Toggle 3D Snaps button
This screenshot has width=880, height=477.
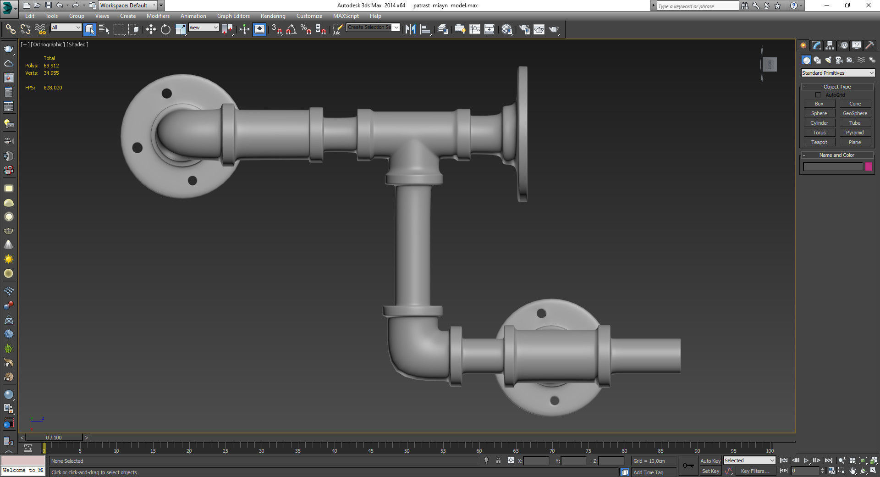[x=276, y=29]
